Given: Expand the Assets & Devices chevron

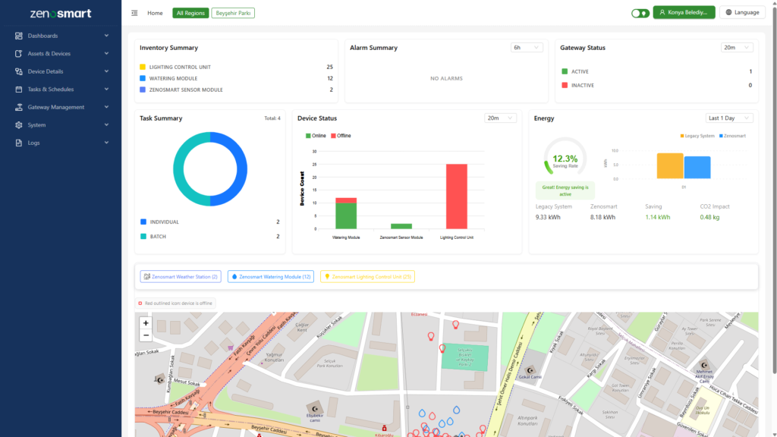Looking at the screenshot, I should click(106, 54).
